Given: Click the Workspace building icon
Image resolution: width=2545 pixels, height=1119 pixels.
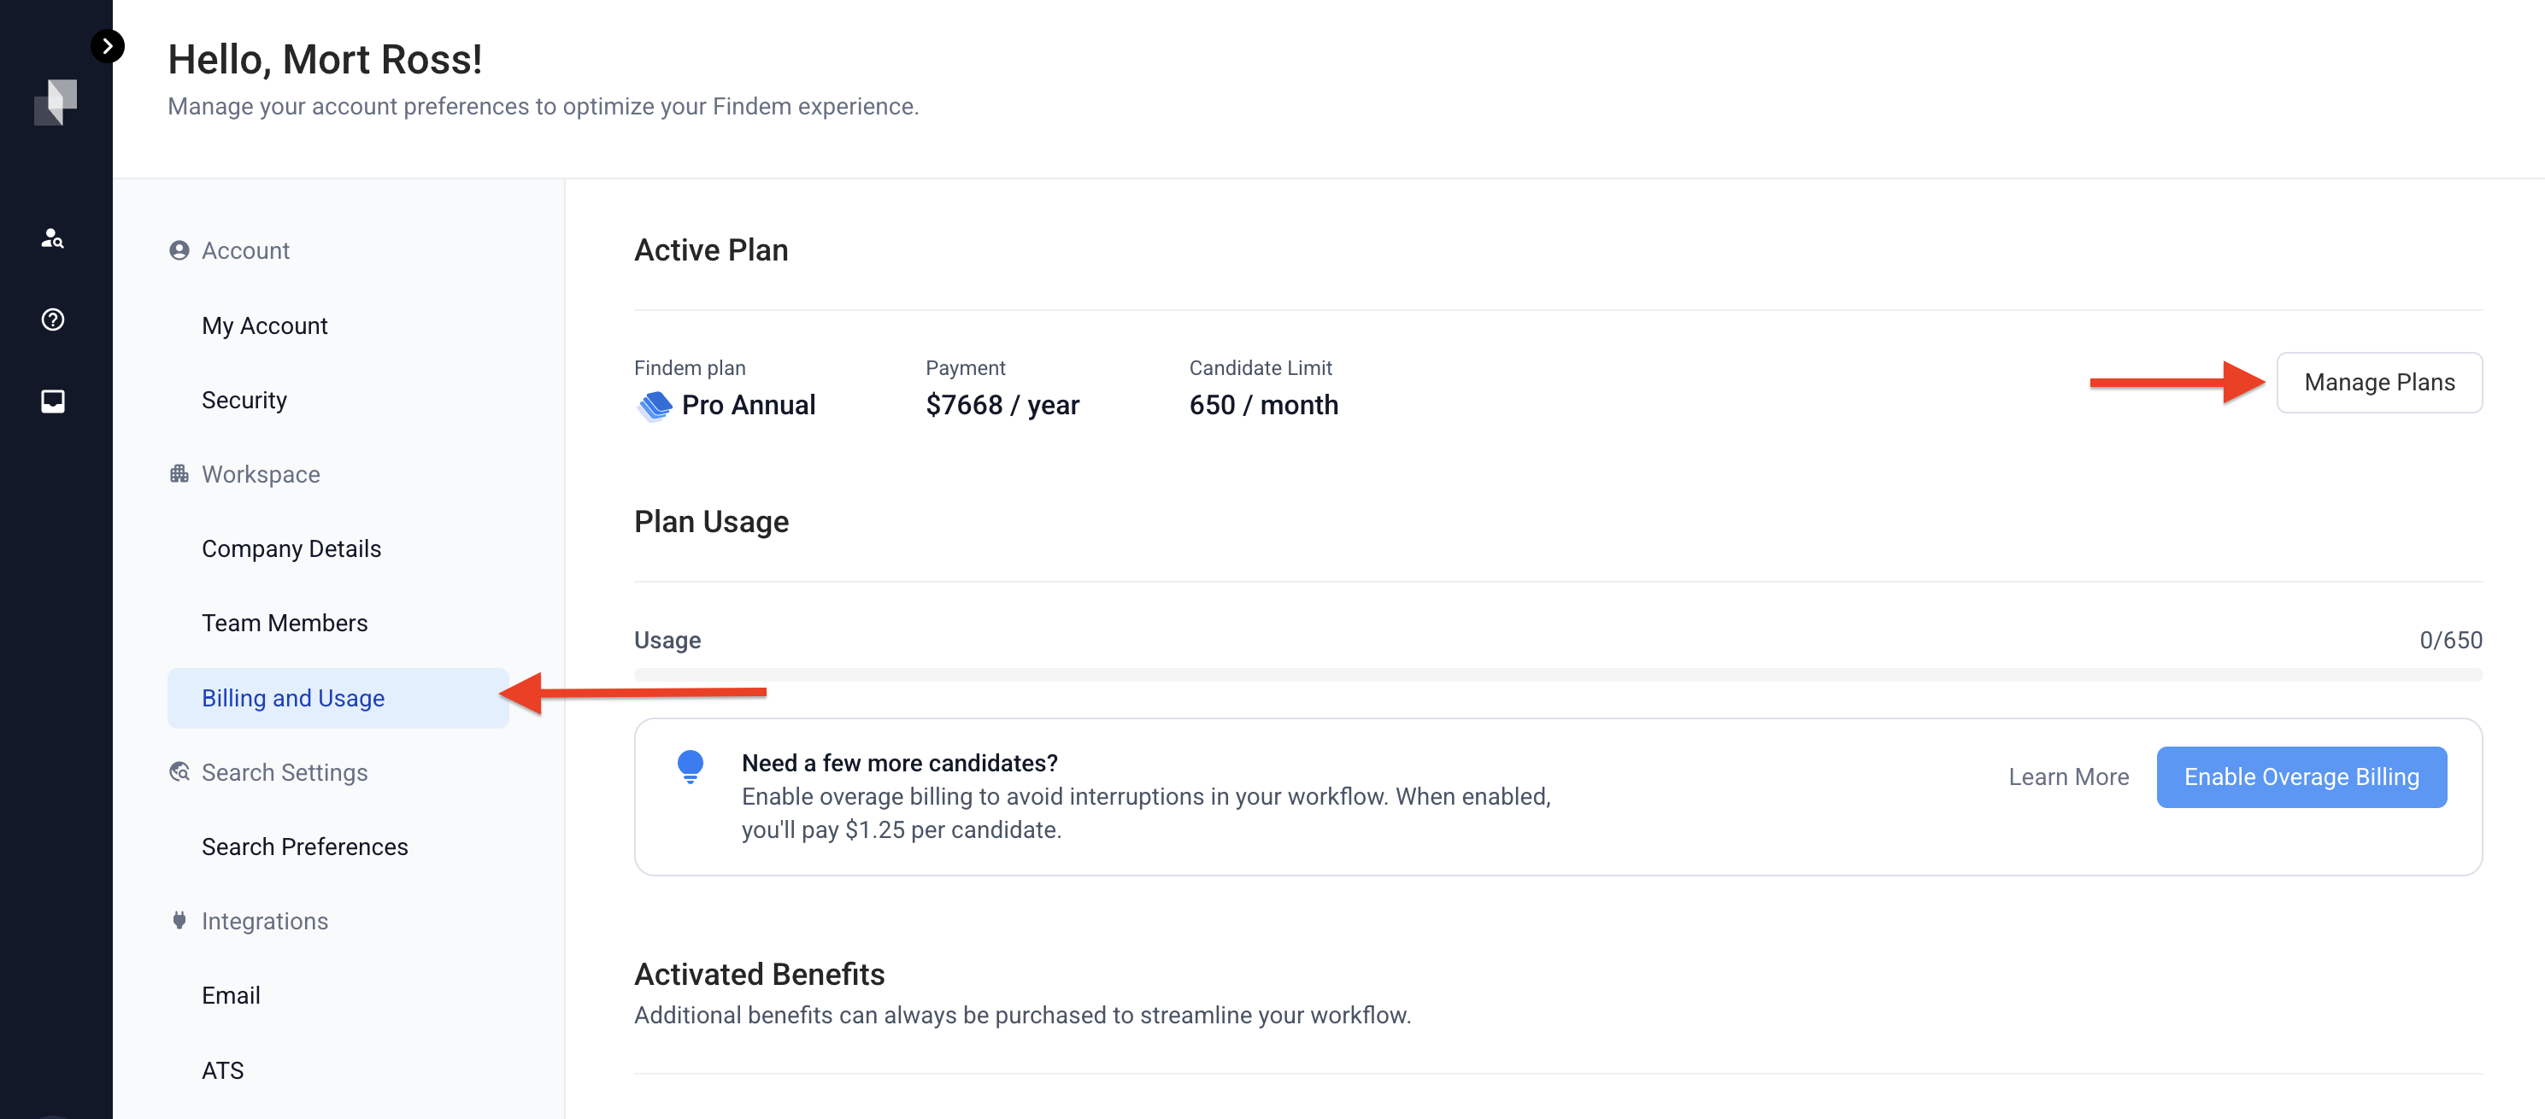Looking at the screenshot, I should (x=179, y=474).
